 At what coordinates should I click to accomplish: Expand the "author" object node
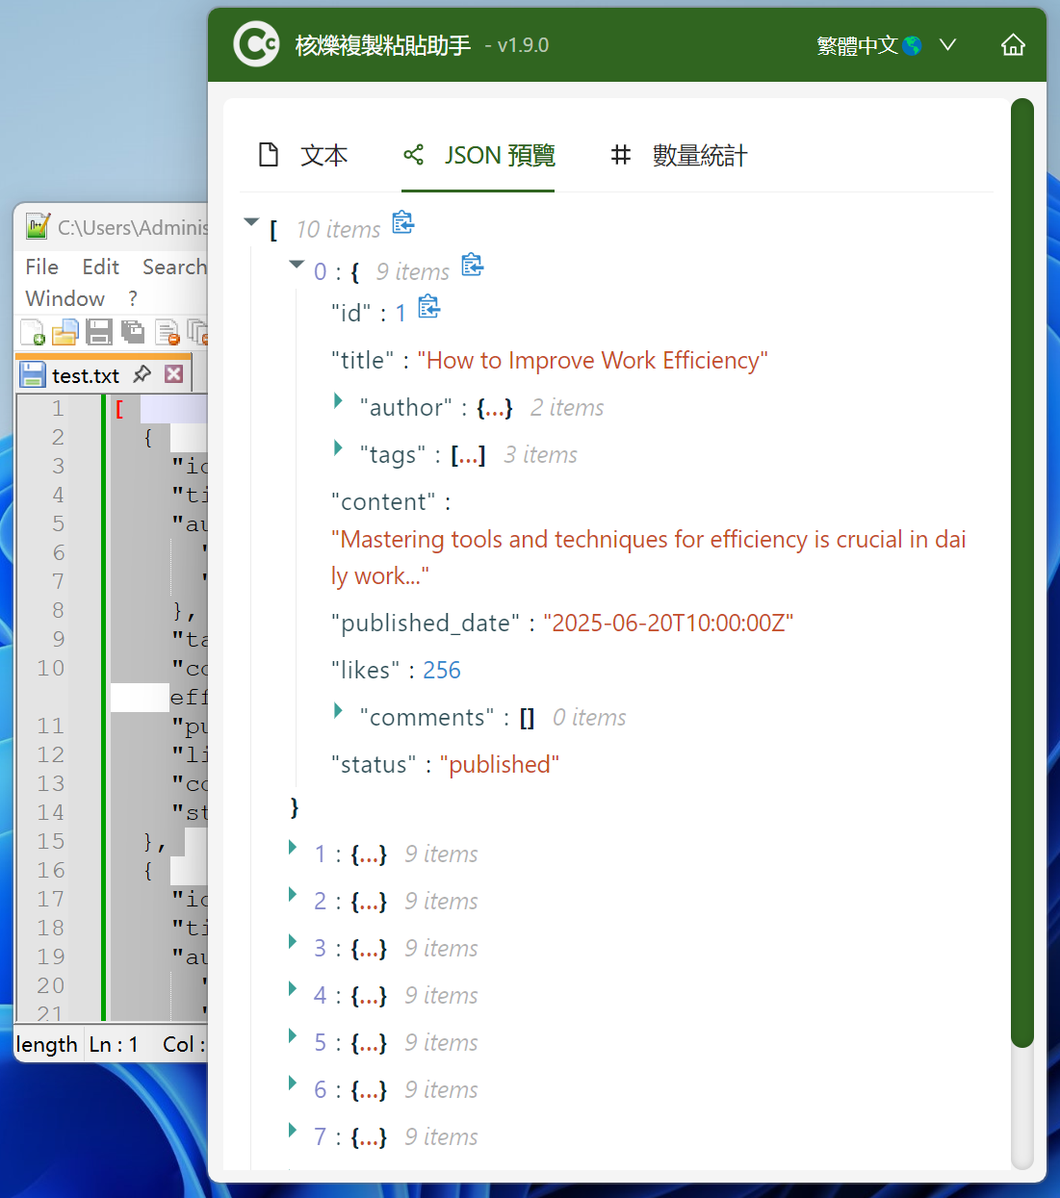338,401
